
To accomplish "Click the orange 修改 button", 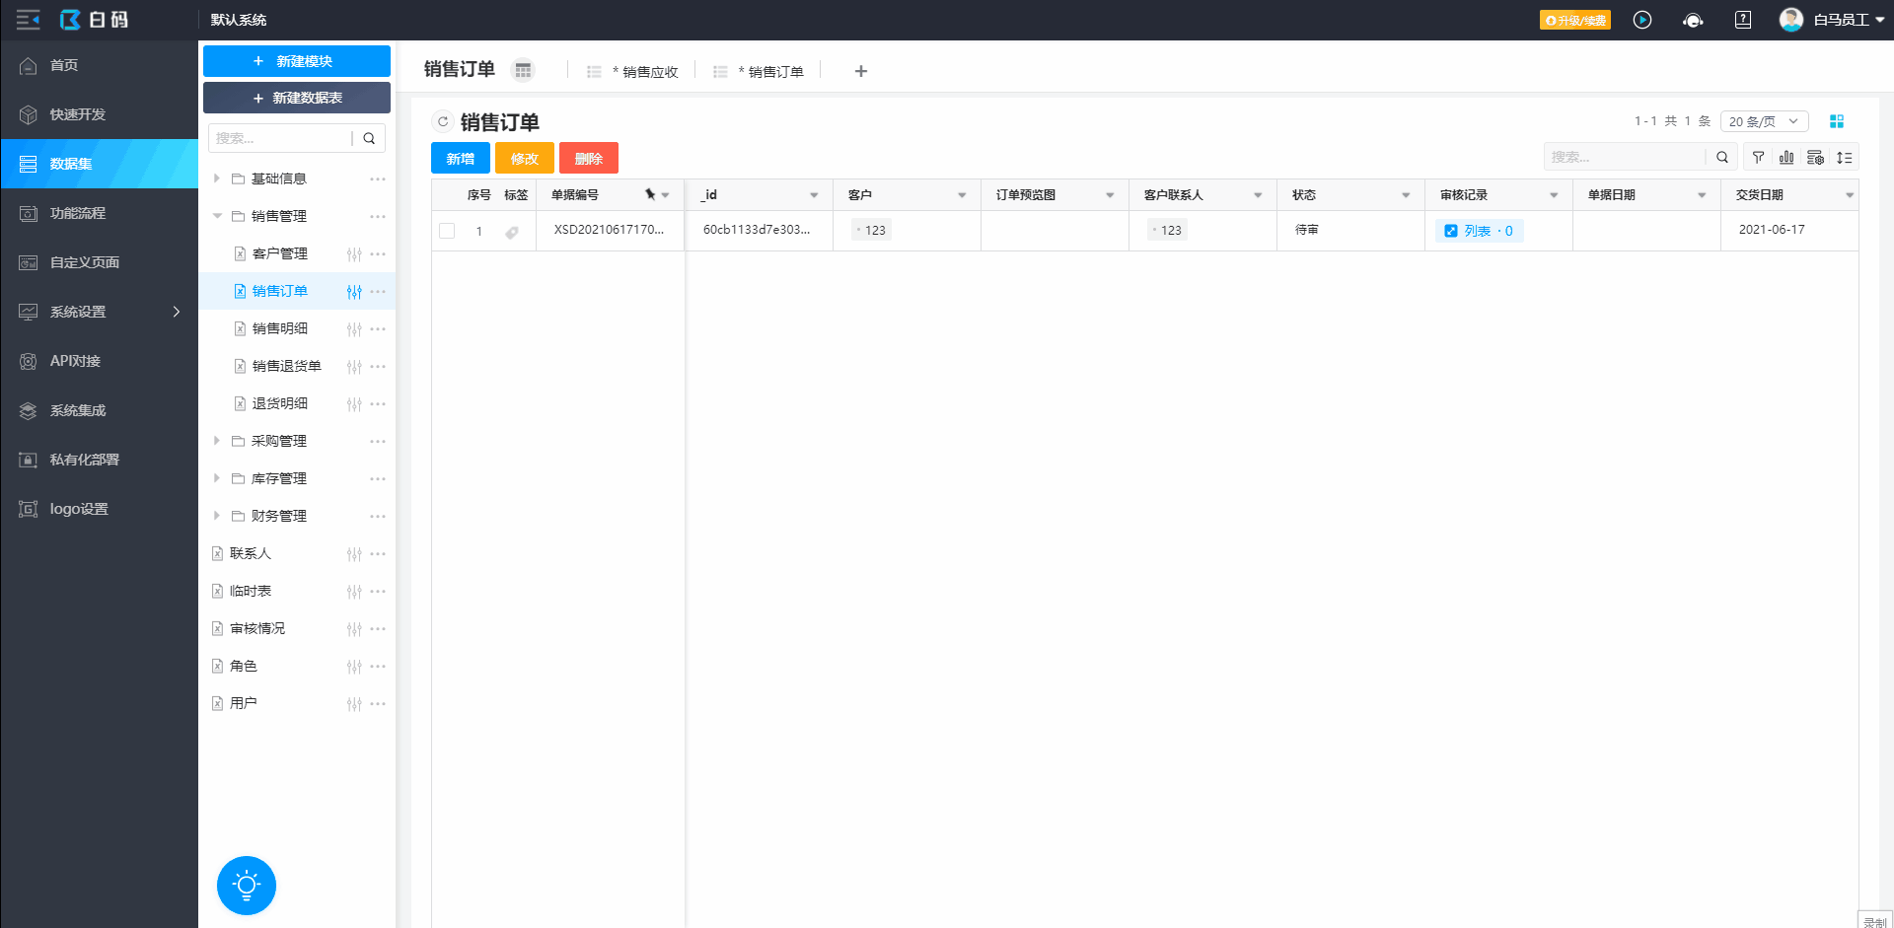I will (x=525, y=158).
